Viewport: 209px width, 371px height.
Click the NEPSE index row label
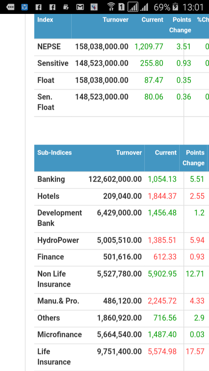(49, 47)
